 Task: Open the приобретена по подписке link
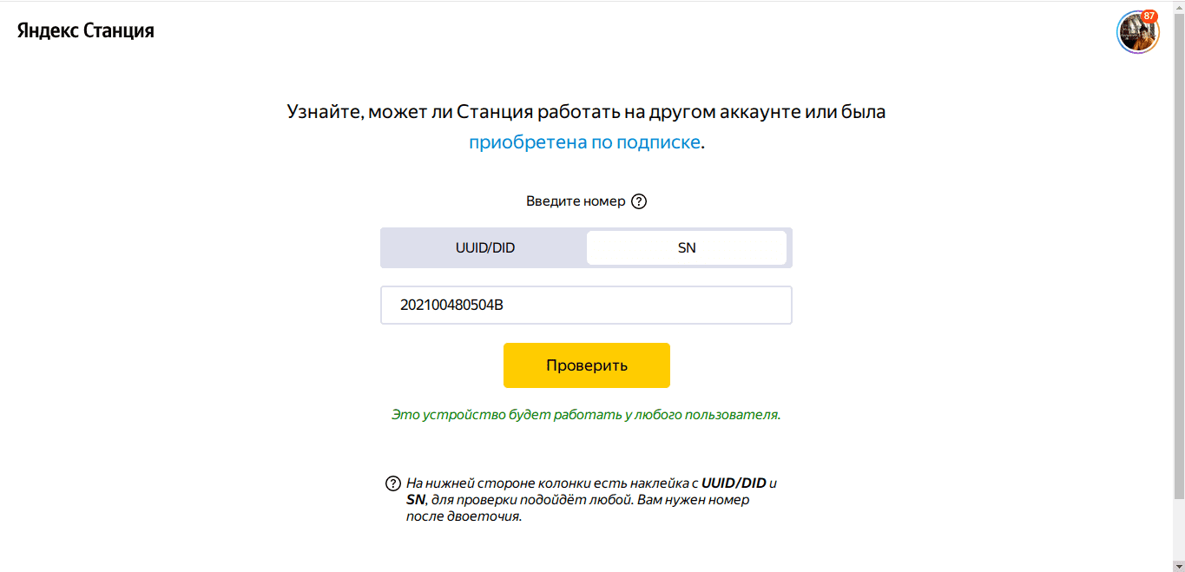[584, 142]
